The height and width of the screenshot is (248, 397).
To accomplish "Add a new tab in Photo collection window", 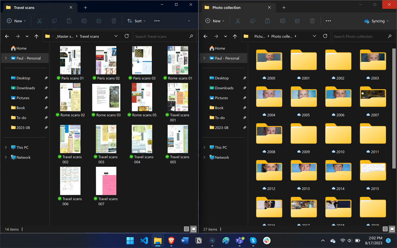I will (284, 7).
